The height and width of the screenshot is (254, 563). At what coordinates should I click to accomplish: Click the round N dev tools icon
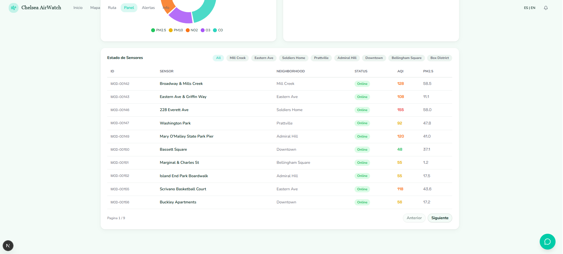coord(8,246)
